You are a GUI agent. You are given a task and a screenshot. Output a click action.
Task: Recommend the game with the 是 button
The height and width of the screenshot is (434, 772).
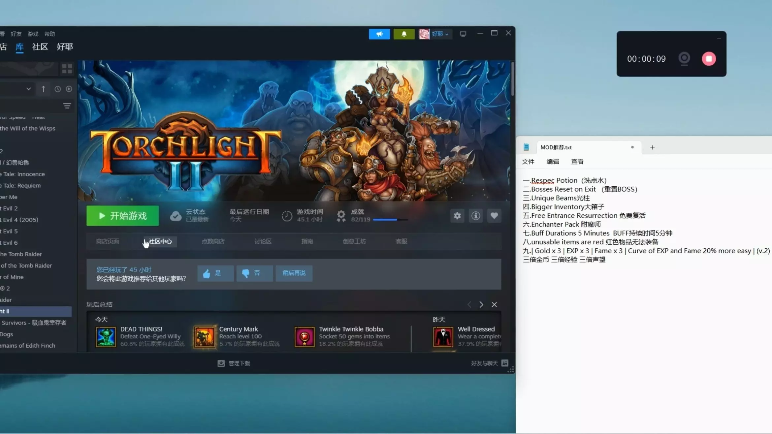pyautogui.click(x=215, y=273)
